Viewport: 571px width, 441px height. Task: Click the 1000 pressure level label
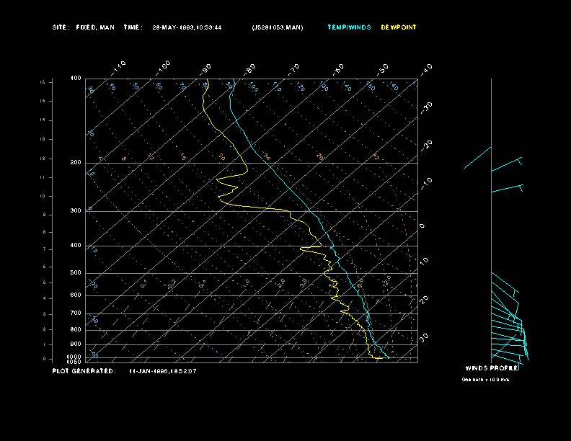[x=75, y=357]
